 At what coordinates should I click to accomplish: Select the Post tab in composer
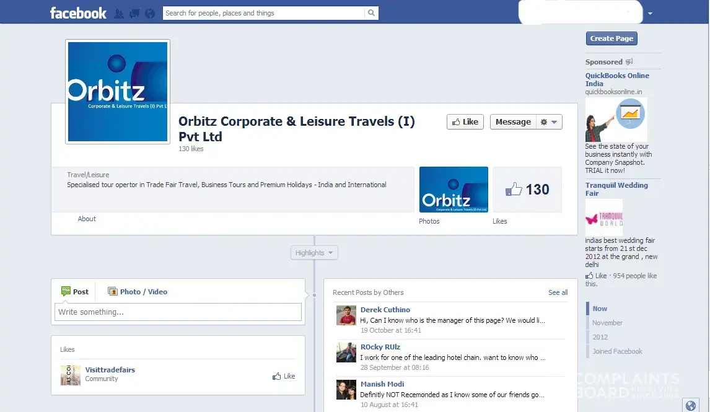coord(75,292)
